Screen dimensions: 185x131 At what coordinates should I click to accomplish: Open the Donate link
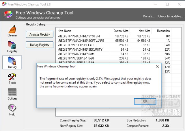(x=148, y=16)
